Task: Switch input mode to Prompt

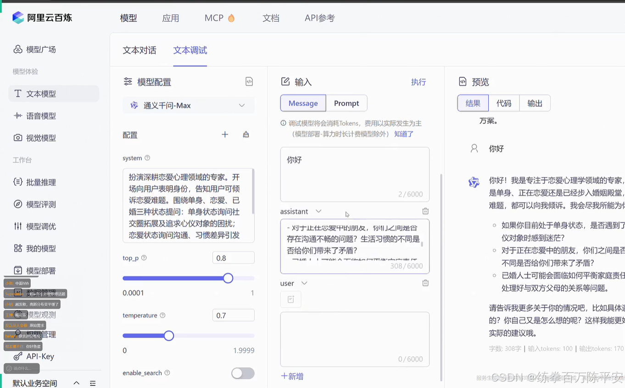Action: click(x=346, y=103)
